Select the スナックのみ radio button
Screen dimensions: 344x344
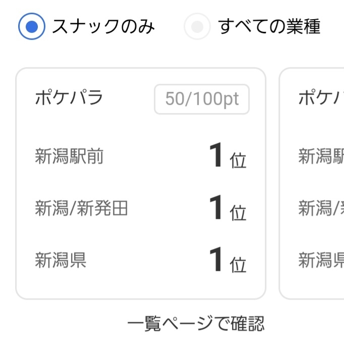click(32, 26)
